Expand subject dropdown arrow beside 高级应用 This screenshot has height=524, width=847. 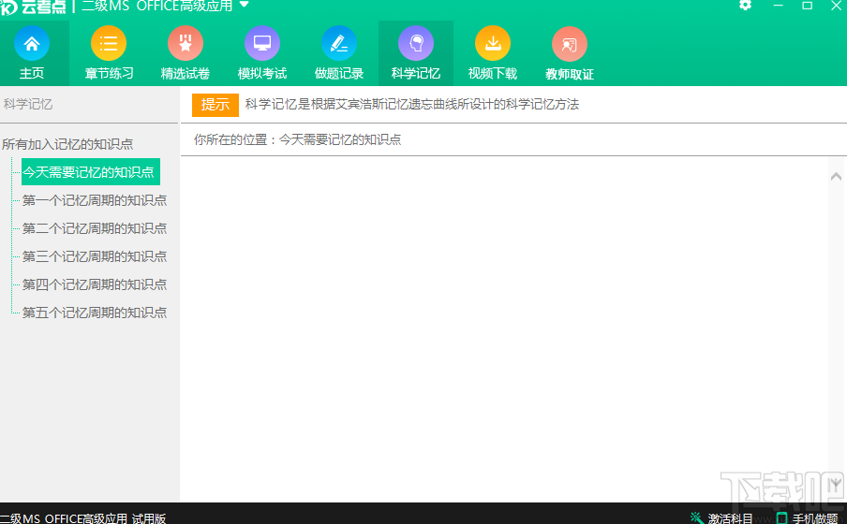tap(245, 5)
